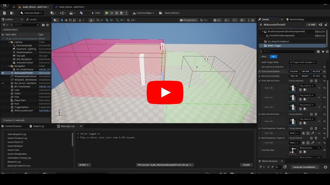Screen dimensions: 330x185
Task: Switch to the World Settings tab
Action: 297,19
